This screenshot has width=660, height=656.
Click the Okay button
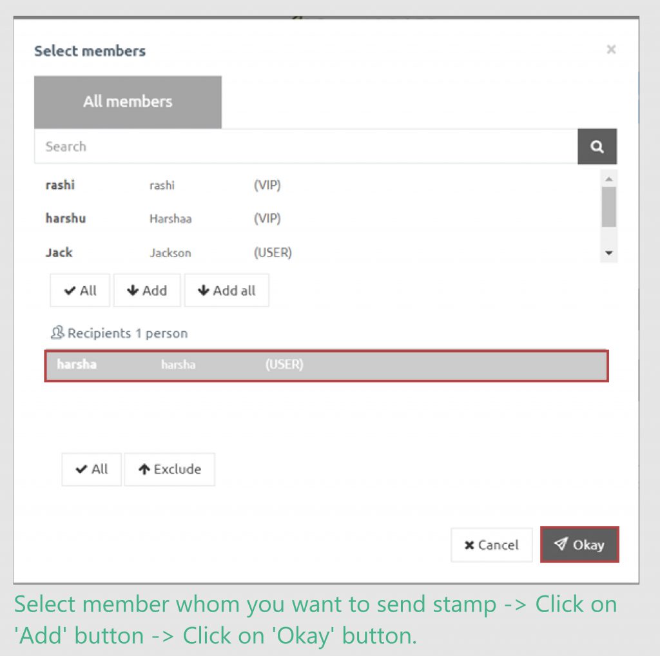click(579, 545)
